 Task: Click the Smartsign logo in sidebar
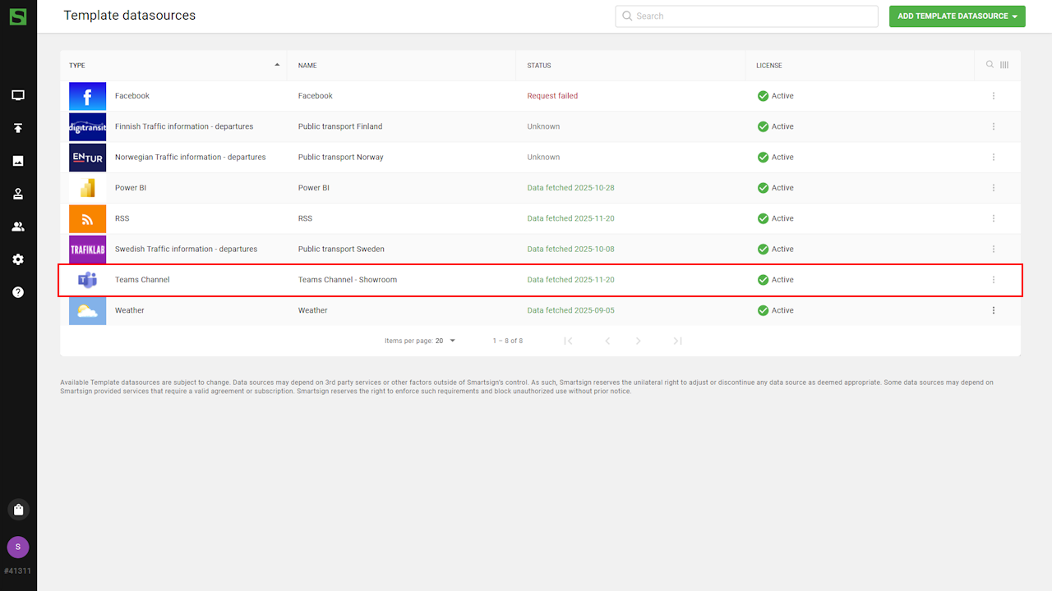click(18, 16)
